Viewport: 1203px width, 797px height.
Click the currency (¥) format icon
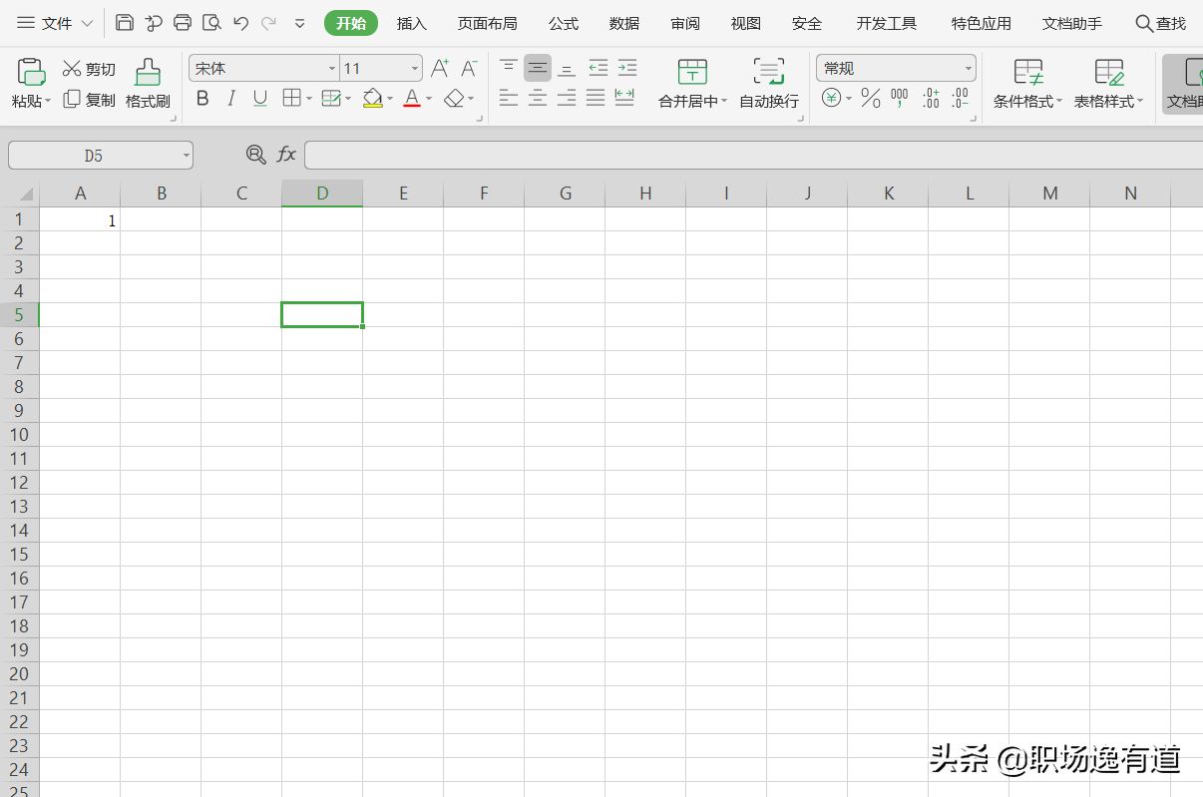[831, 98]
